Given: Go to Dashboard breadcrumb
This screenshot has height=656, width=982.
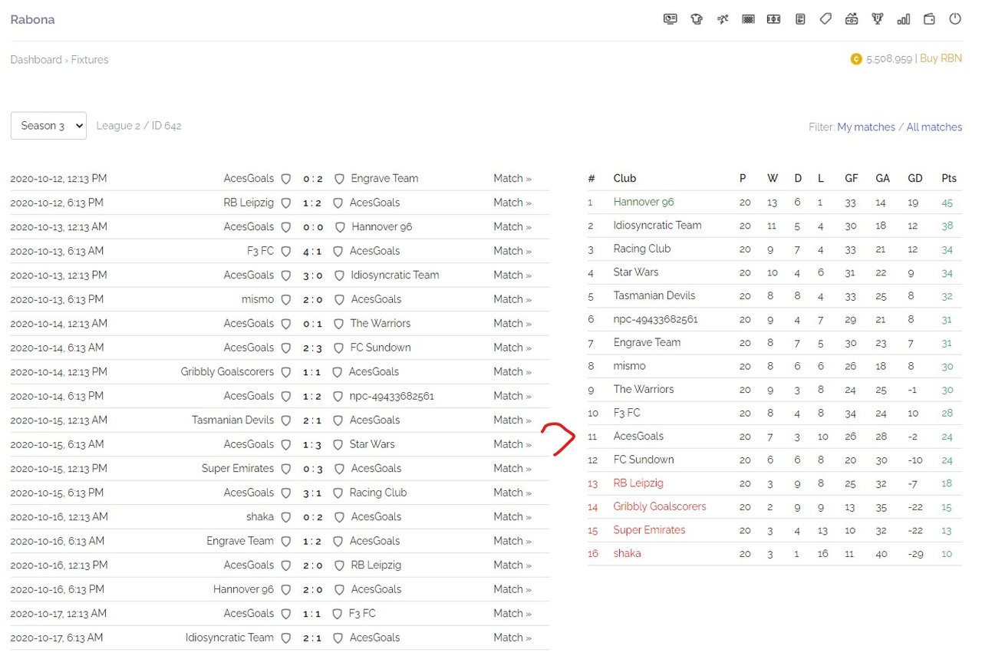Looking at the screenshot, I should tap(36, 60).
